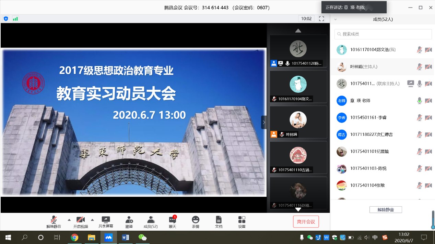Open the 聊天 chat panel
The image size is (435, 244).
pos(172,221)
